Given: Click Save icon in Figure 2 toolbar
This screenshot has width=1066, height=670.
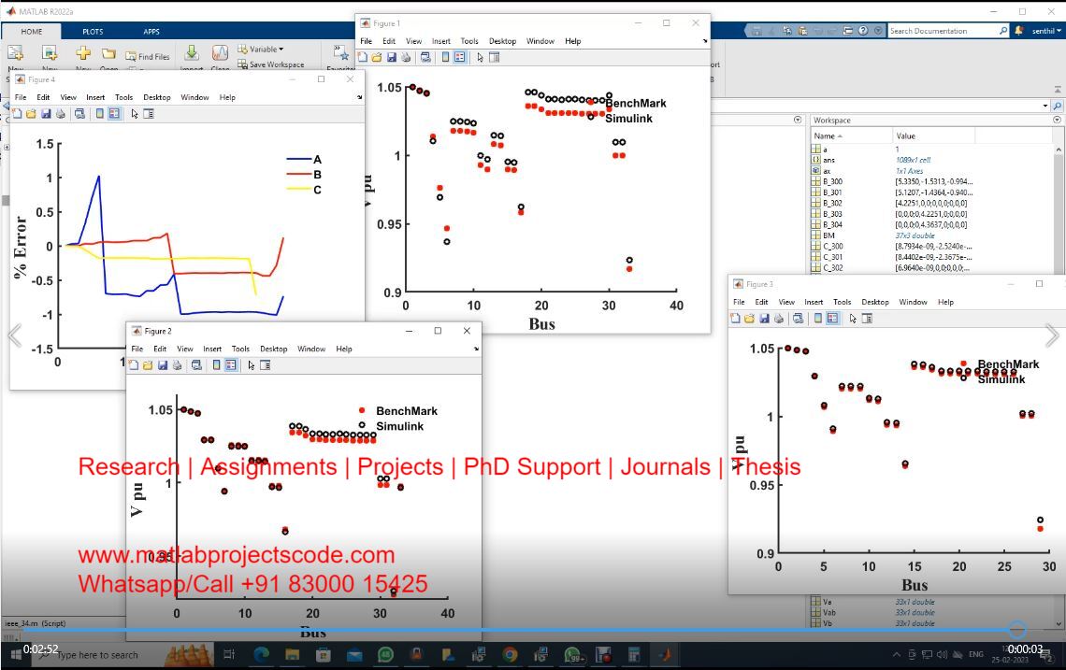Looking at the screenshot, I should coord(163,365).
